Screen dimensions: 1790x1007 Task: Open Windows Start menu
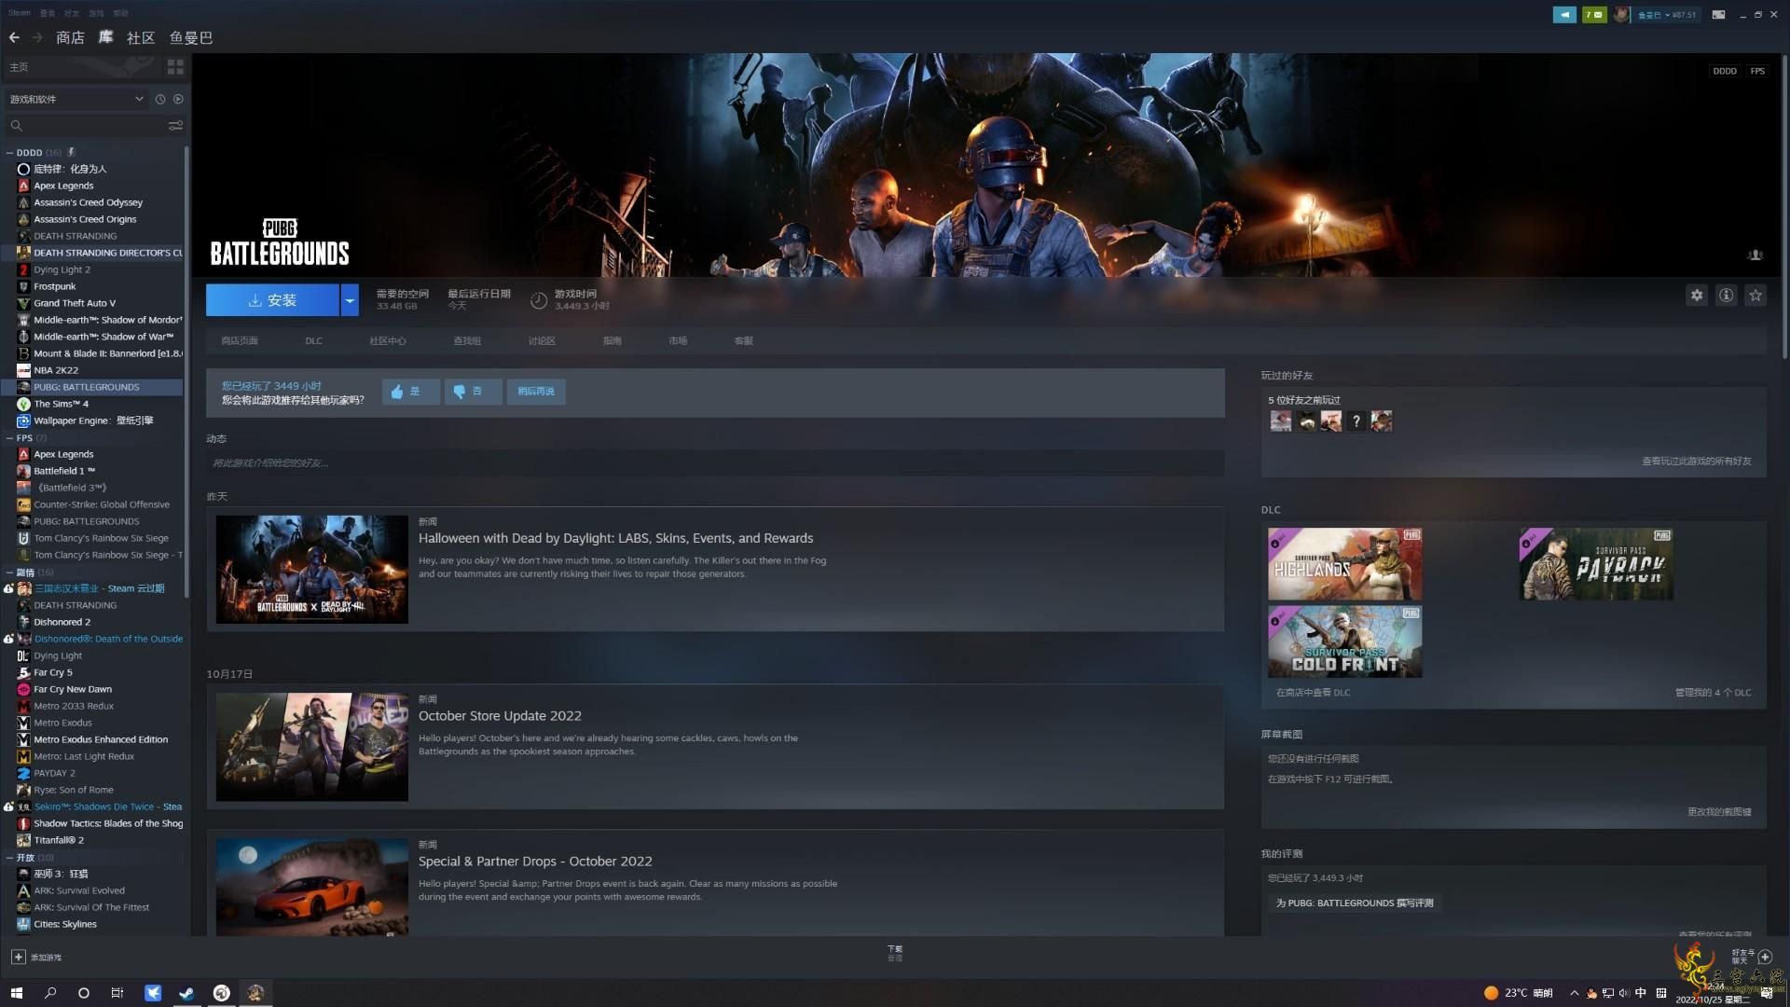16,993
